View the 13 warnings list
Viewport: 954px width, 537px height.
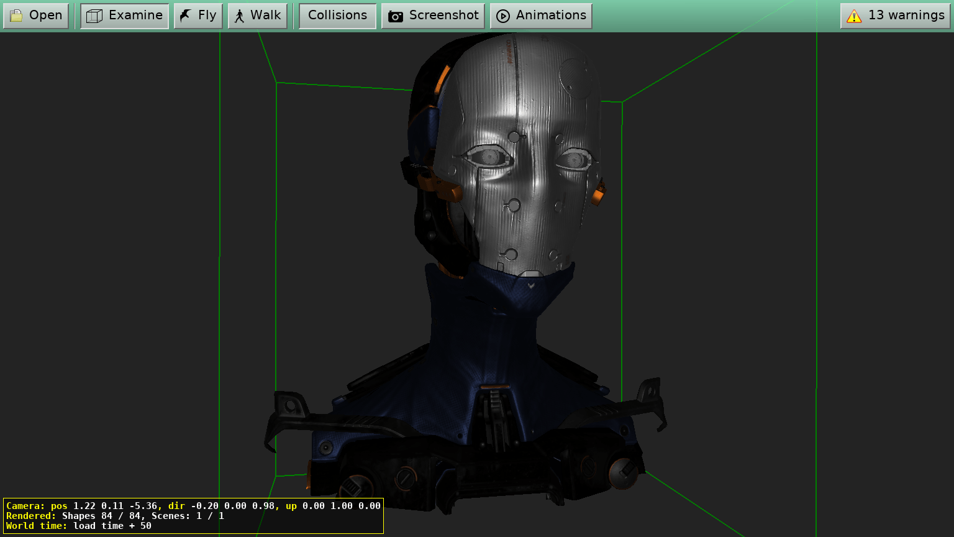895,15
